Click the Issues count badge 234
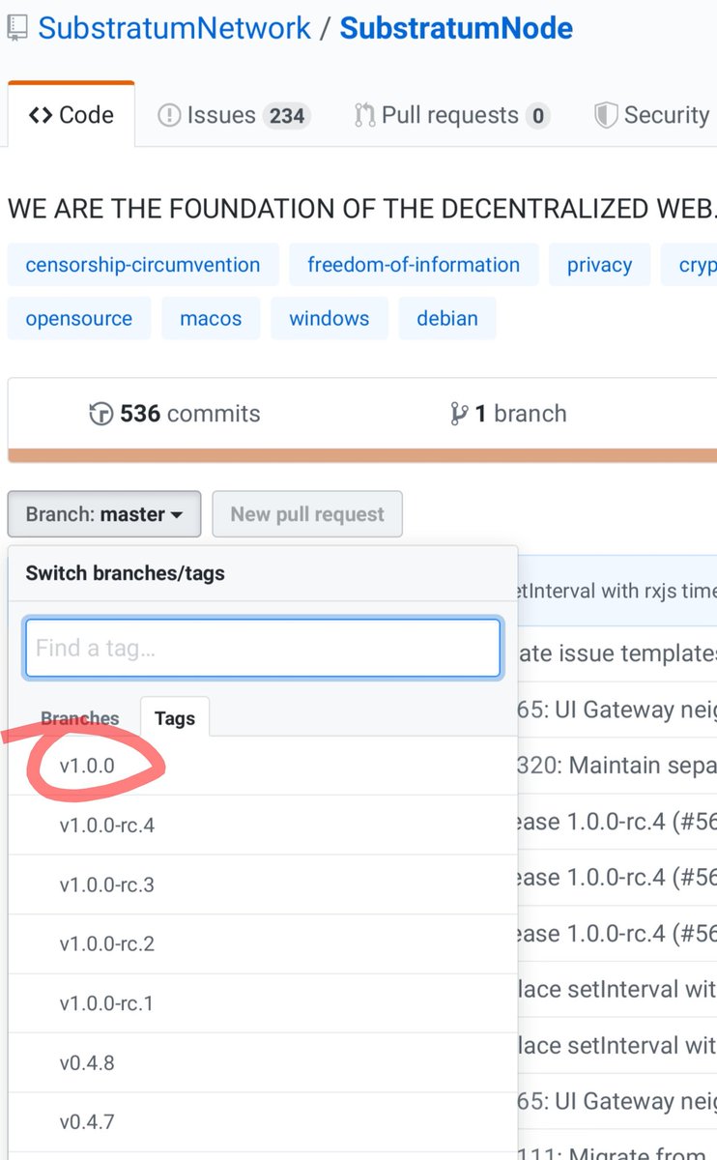 [287, 116]
